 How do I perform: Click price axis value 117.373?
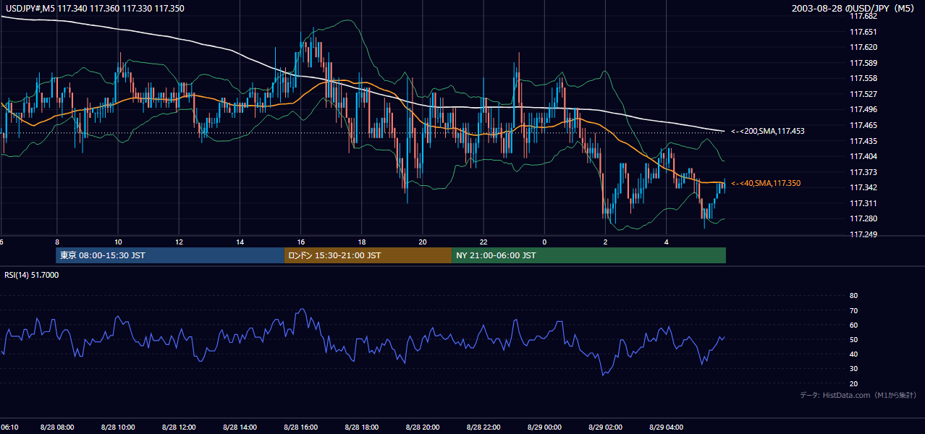pos(863,172)
